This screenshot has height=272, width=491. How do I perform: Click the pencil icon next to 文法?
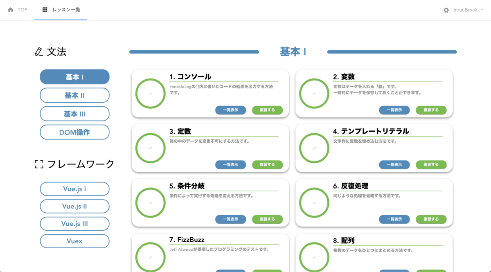point(39,52)
